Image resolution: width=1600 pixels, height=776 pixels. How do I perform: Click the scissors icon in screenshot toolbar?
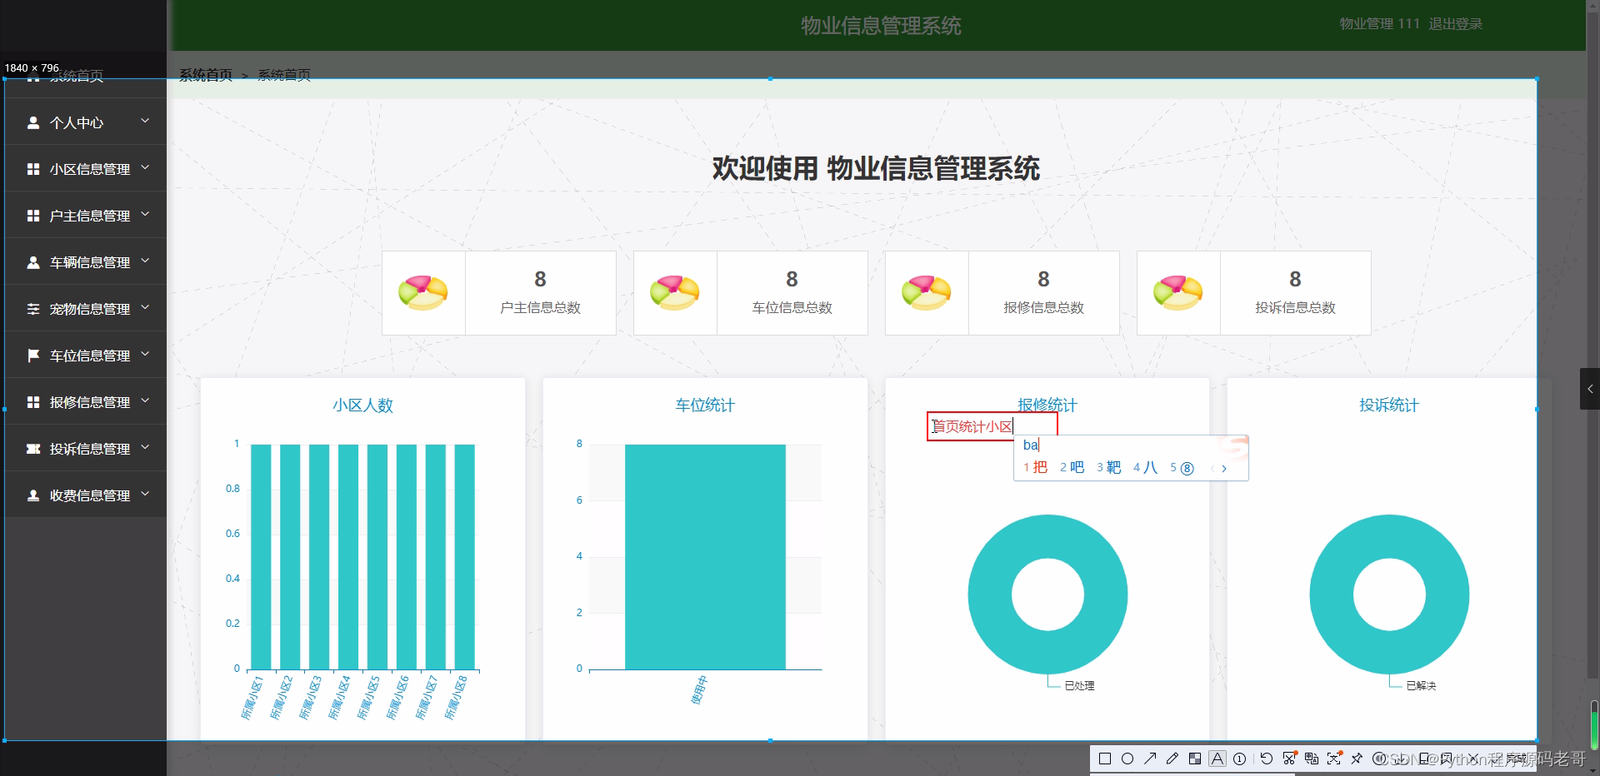pos(1289,759)
